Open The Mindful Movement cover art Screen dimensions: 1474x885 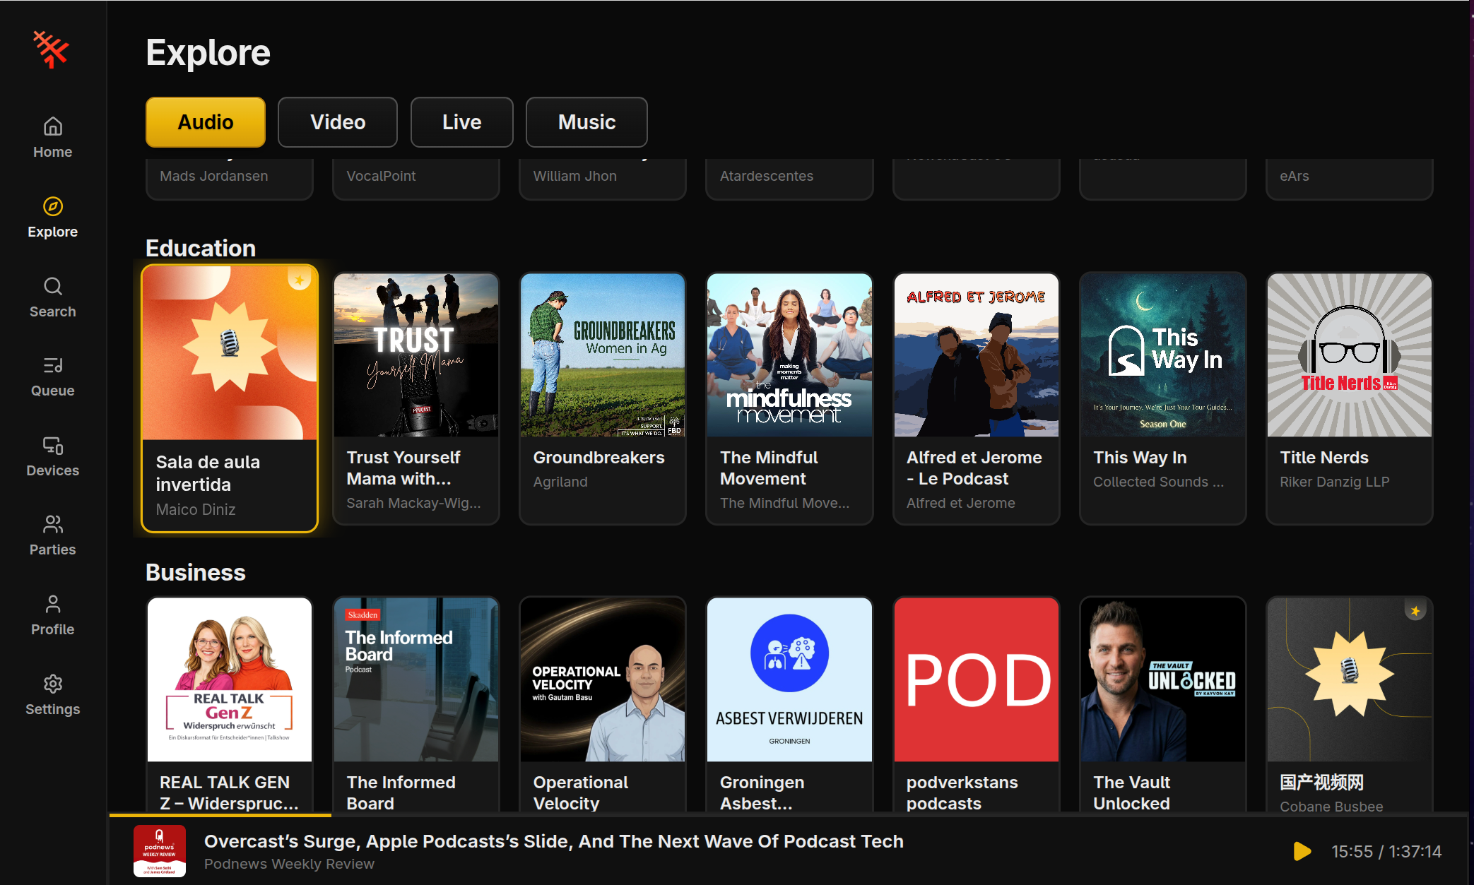pyautogui.click(x=789, y=355)
